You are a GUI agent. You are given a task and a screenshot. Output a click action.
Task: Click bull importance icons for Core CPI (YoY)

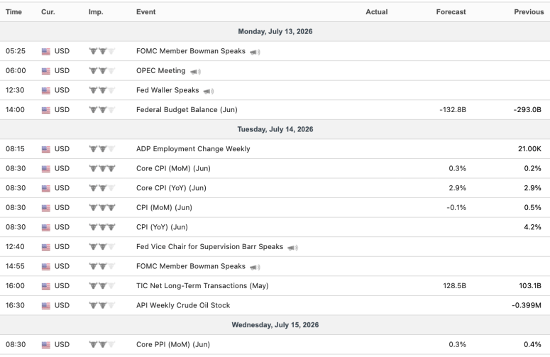click(102, 188)
